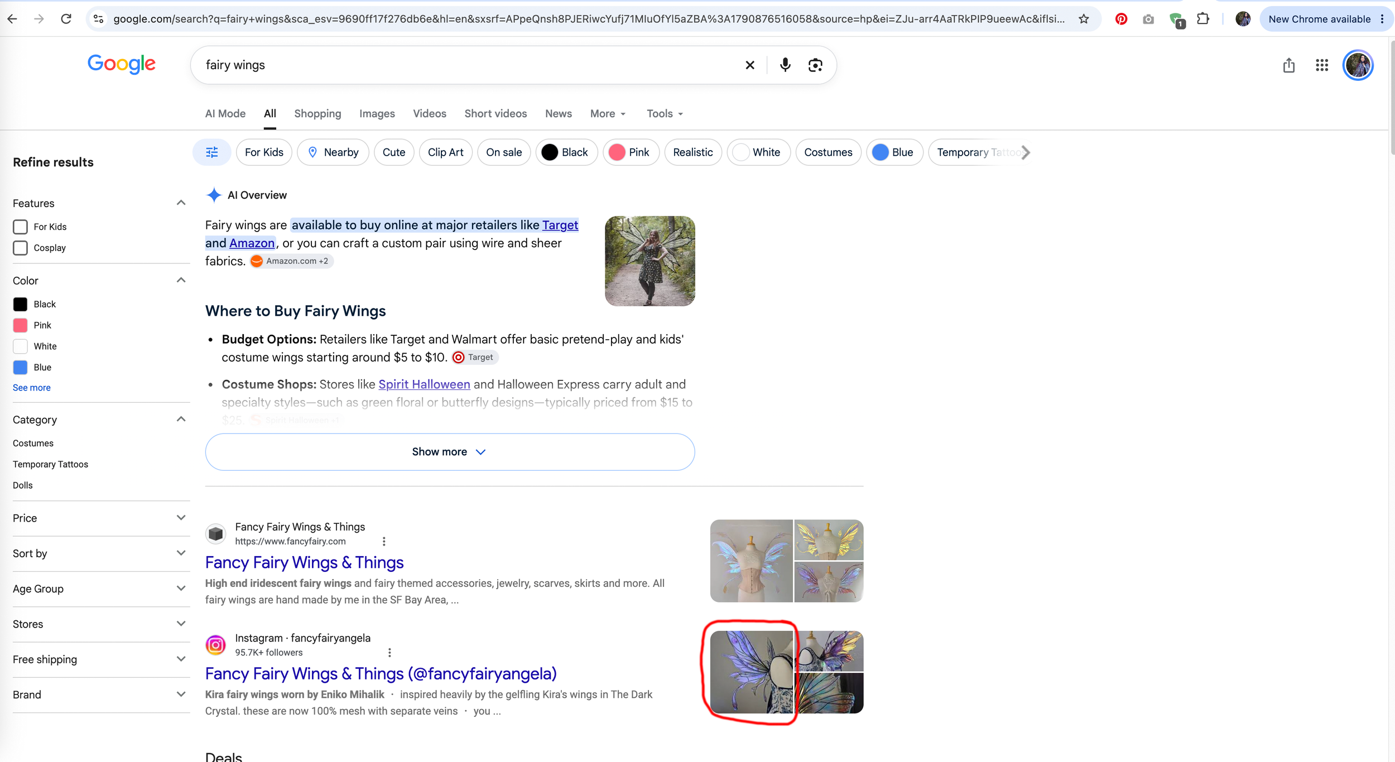The width and height of the screenshot is (1395, 762).
Task: Switch to the Shopping tab
Action: (318, 114)
